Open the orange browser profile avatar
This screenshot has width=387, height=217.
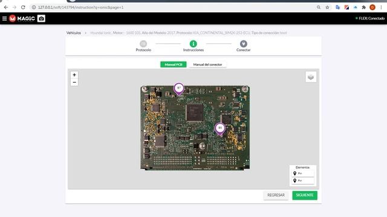point(372,7)
